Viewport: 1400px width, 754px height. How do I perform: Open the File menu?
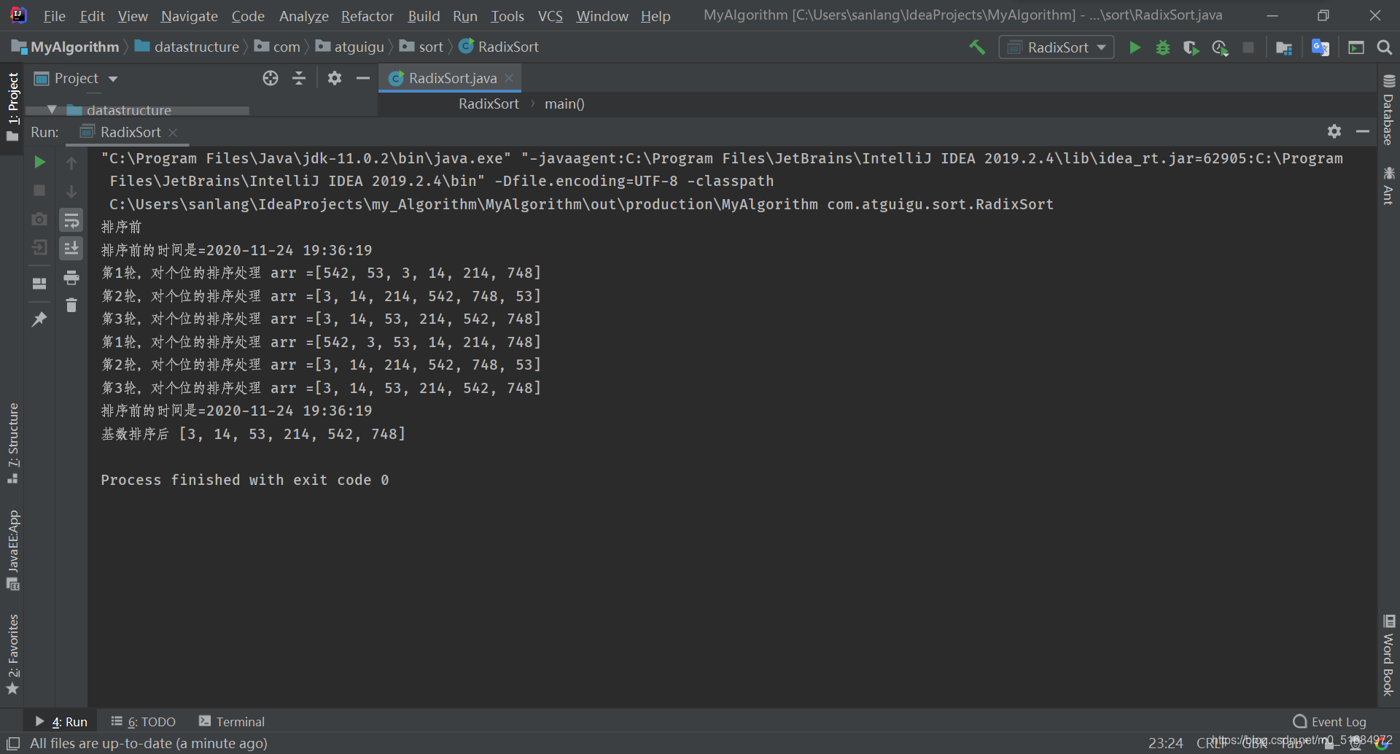tap(55, 16)
